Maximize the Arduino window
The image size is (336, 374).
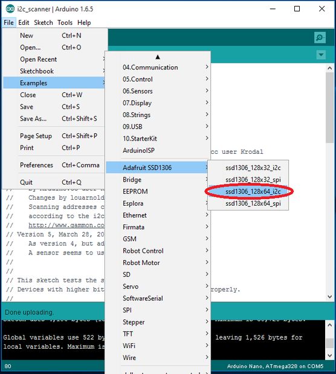pyautogui.click(x=297, y=9)
